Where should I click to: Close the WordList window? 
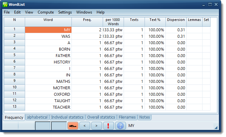216,5
